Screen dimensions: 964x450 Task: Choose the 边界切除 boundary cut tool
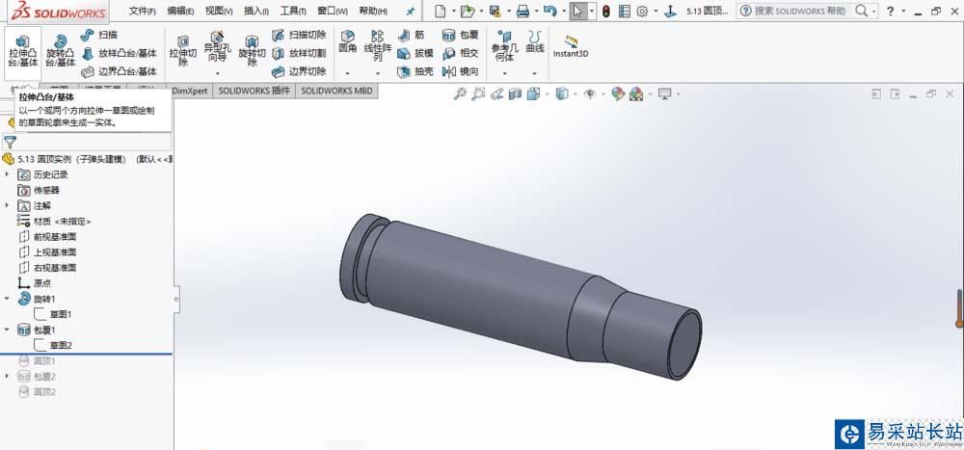299,72
